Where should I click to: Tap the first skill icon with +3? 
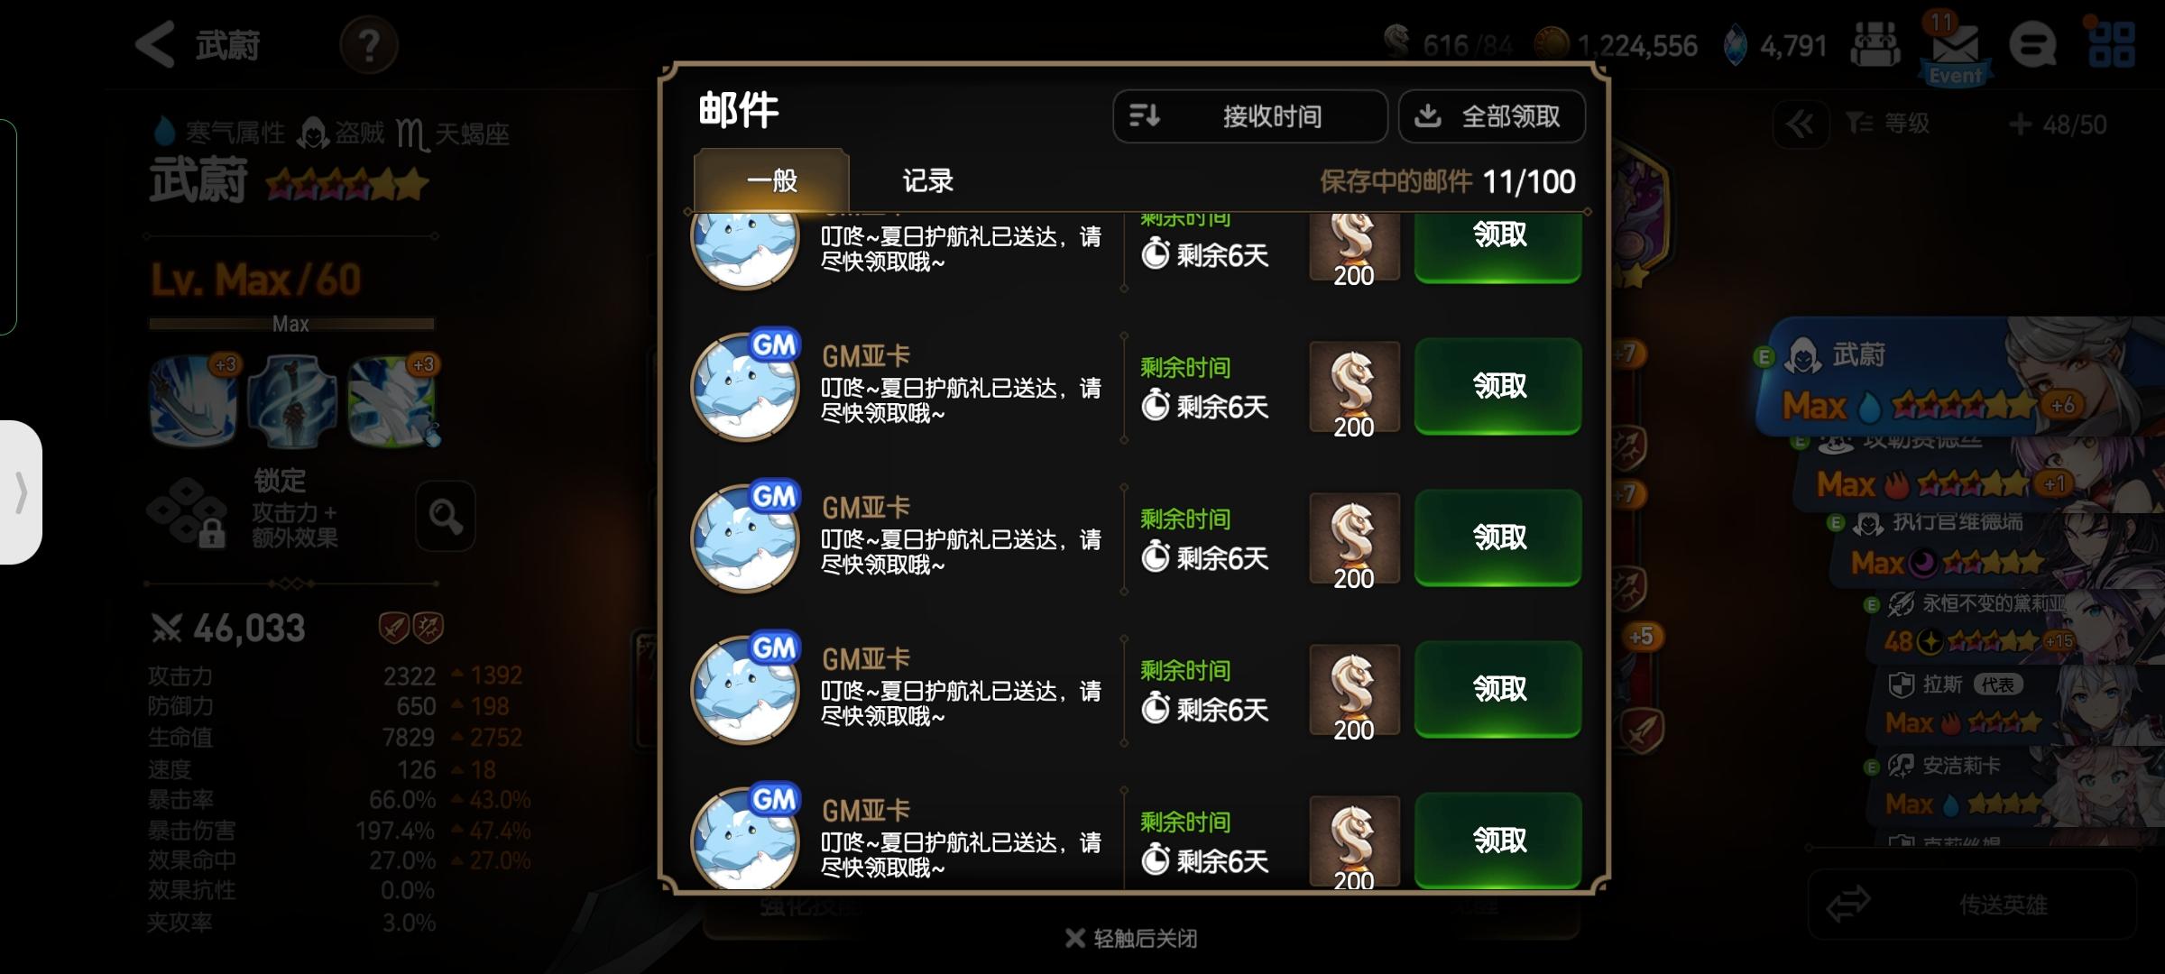(x=193, y=400)
